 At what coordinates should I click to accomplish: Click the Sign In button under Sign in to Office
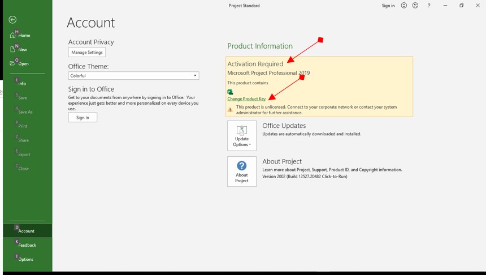pyautogui.click(x=83, y=117)
